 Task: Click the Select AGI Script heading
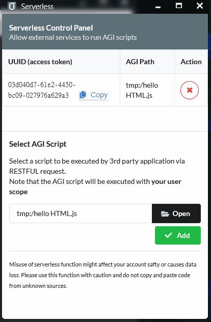pyautogui.click(x=38, y=144)
